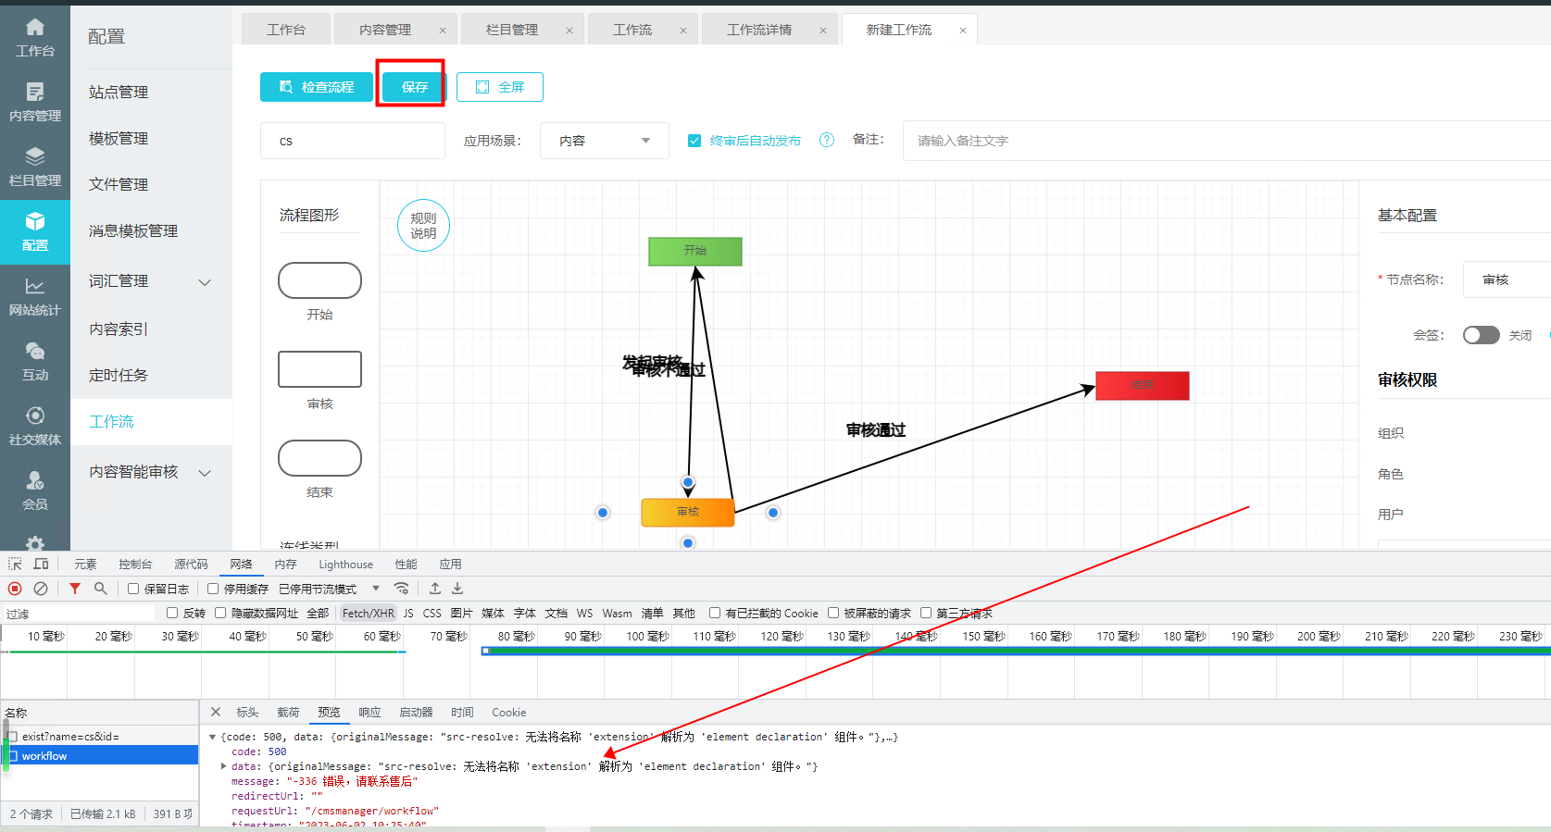The width and height of the screenshot is (1551, 832).
Task: Select the exist?name=cs&id= request
Action: point(100,737)
